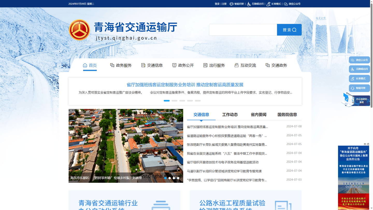Click the 注册 link in top bar

click(224, 4)
